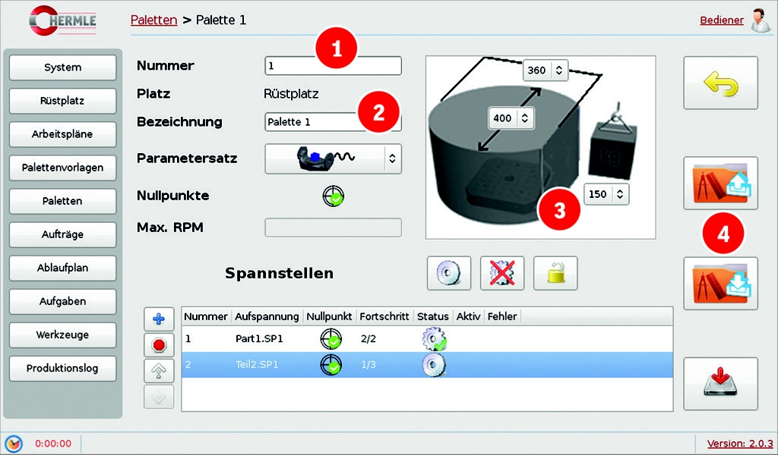Click the folder upload template button
The width and height of the screenshot is (778, 455).
click(720, 184)
